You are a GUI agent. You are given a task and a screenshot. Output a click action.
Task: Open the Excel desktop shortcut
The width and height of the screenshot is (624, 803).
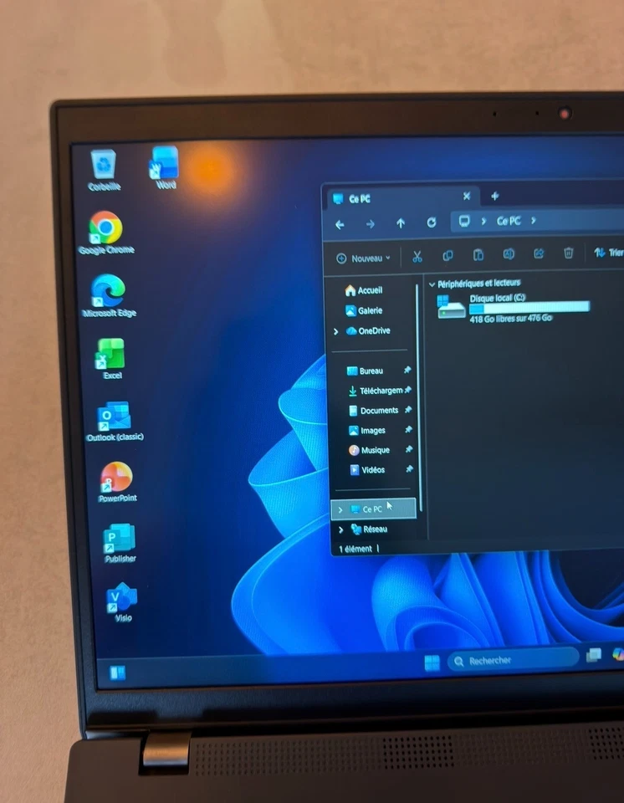point(111,359)
